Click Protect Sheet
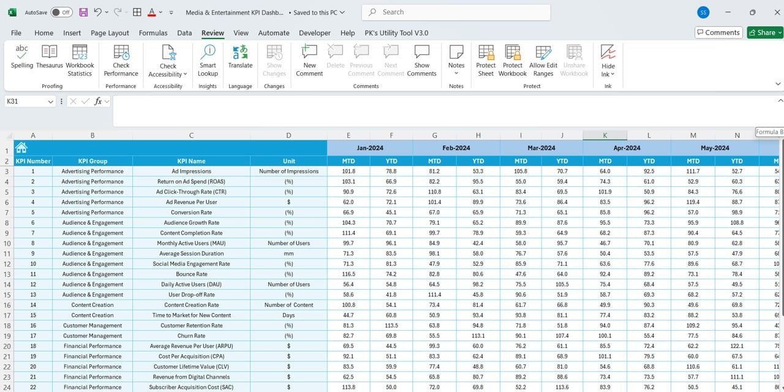 pos(486,59)
